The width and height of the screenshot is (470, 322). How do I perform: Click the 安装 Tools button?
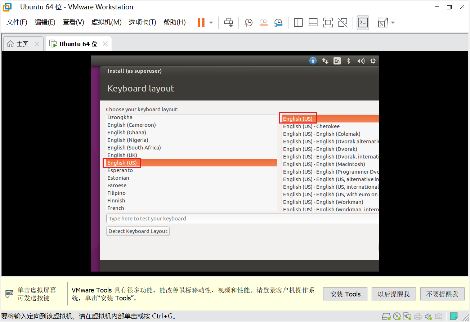pos(345,294)
